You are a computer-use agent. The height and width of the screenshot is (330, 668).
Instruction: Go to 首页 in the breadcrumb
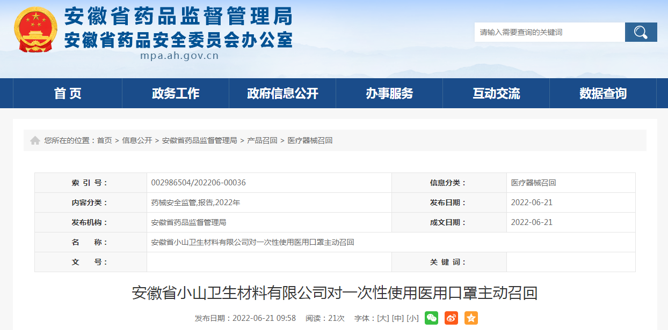(104, 140)
